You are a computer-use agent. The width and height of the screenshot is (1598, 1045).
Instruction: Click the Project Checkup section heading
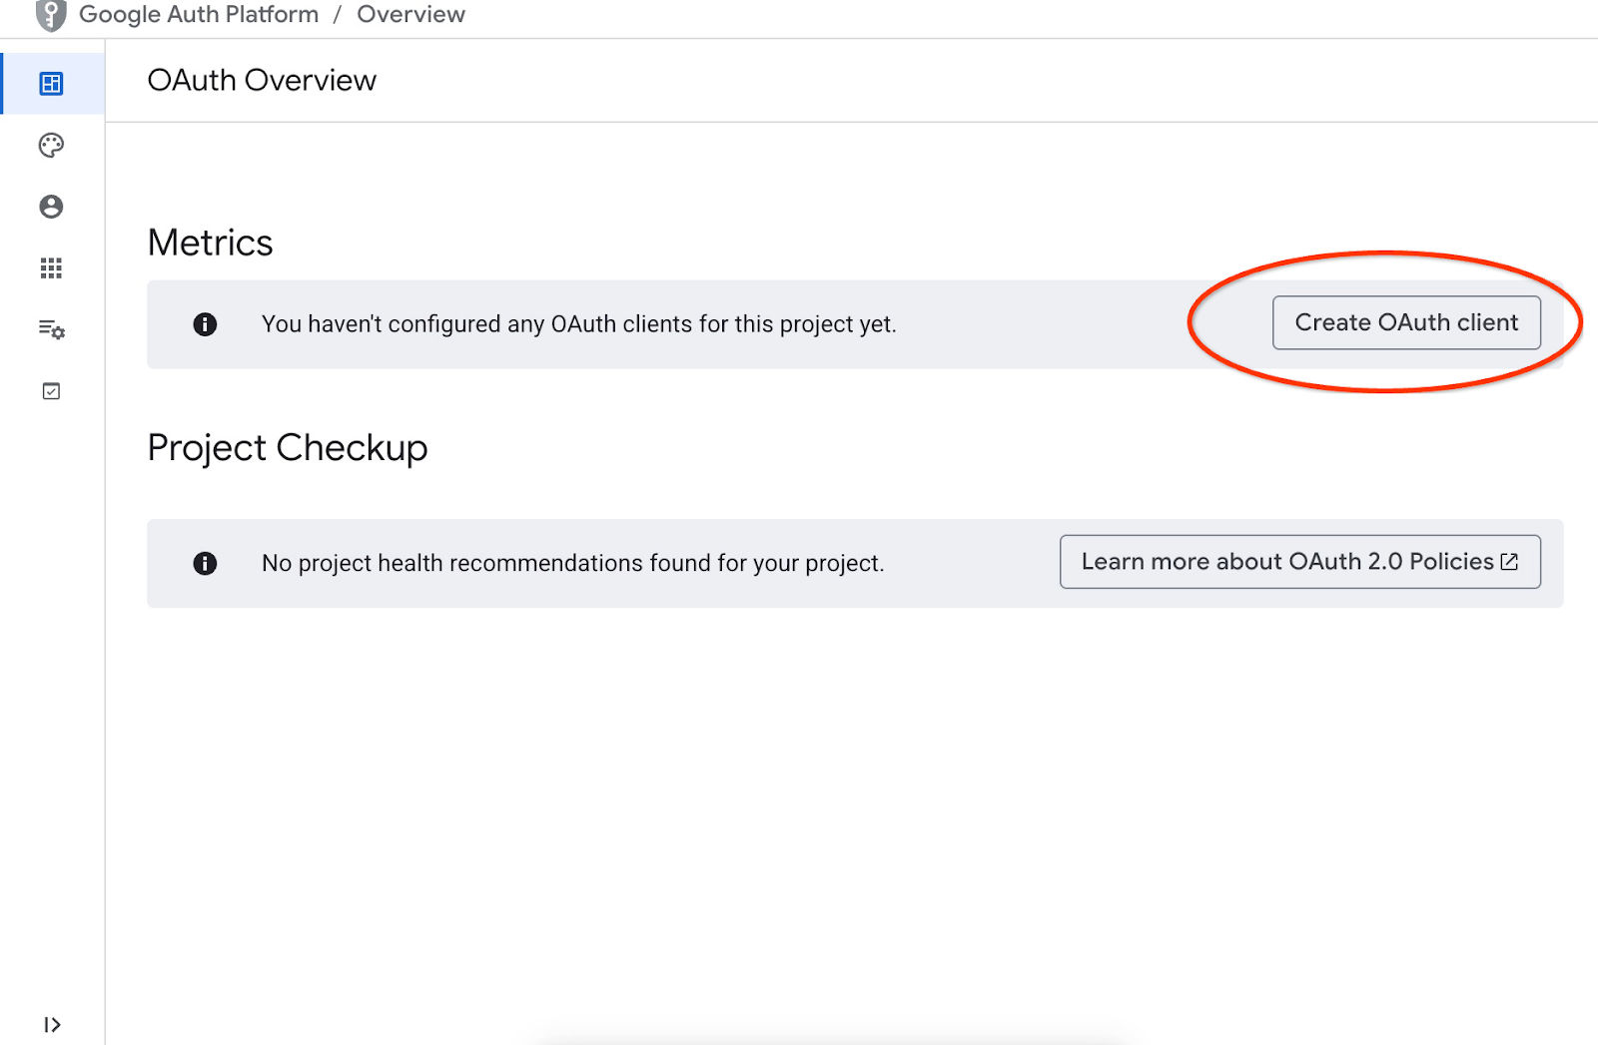(288, 448)
